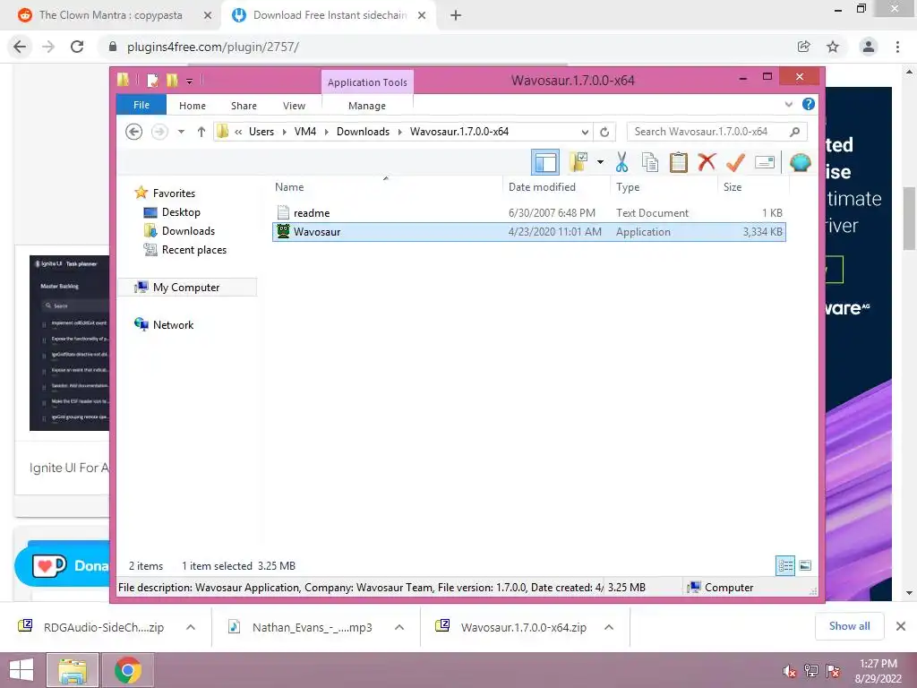This screenshot has height=688, width=917.
Task: Select My Computer in the navigation pane
Action: pyautogui.click(x=187, y=288)
